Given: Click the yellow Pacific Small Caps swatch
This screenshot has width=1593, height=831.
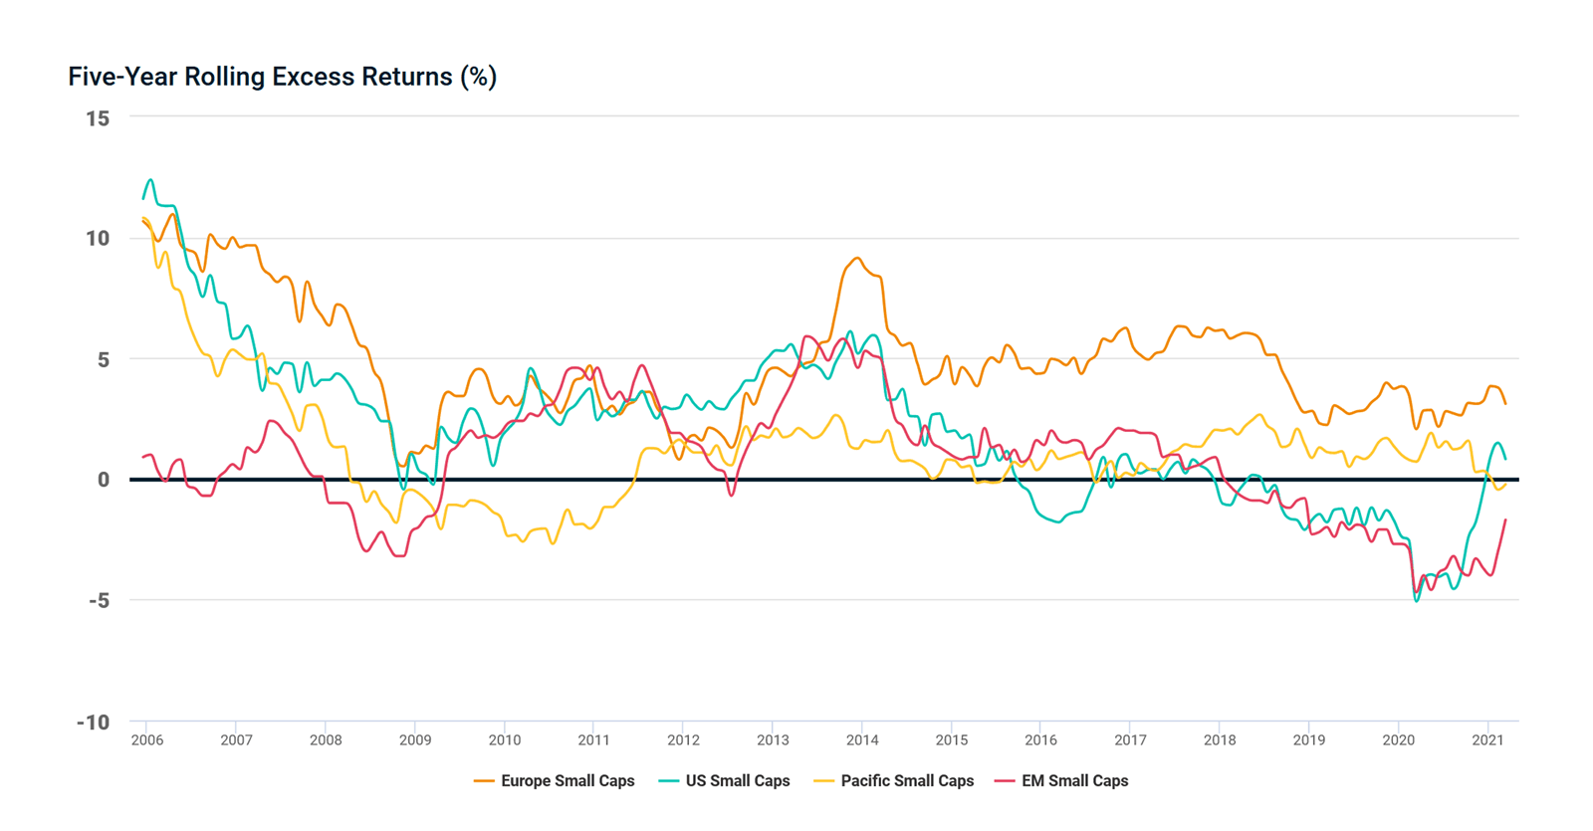Looking at the screenshot, I should [824, 781].
